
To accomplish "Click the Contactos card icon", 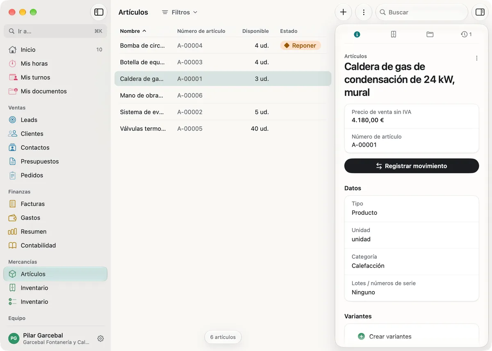I will [13, 148].
